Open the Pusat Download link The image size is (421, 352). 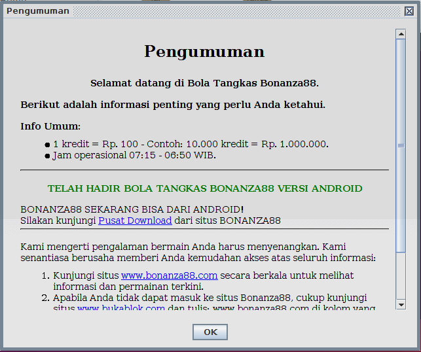[135, 220]
